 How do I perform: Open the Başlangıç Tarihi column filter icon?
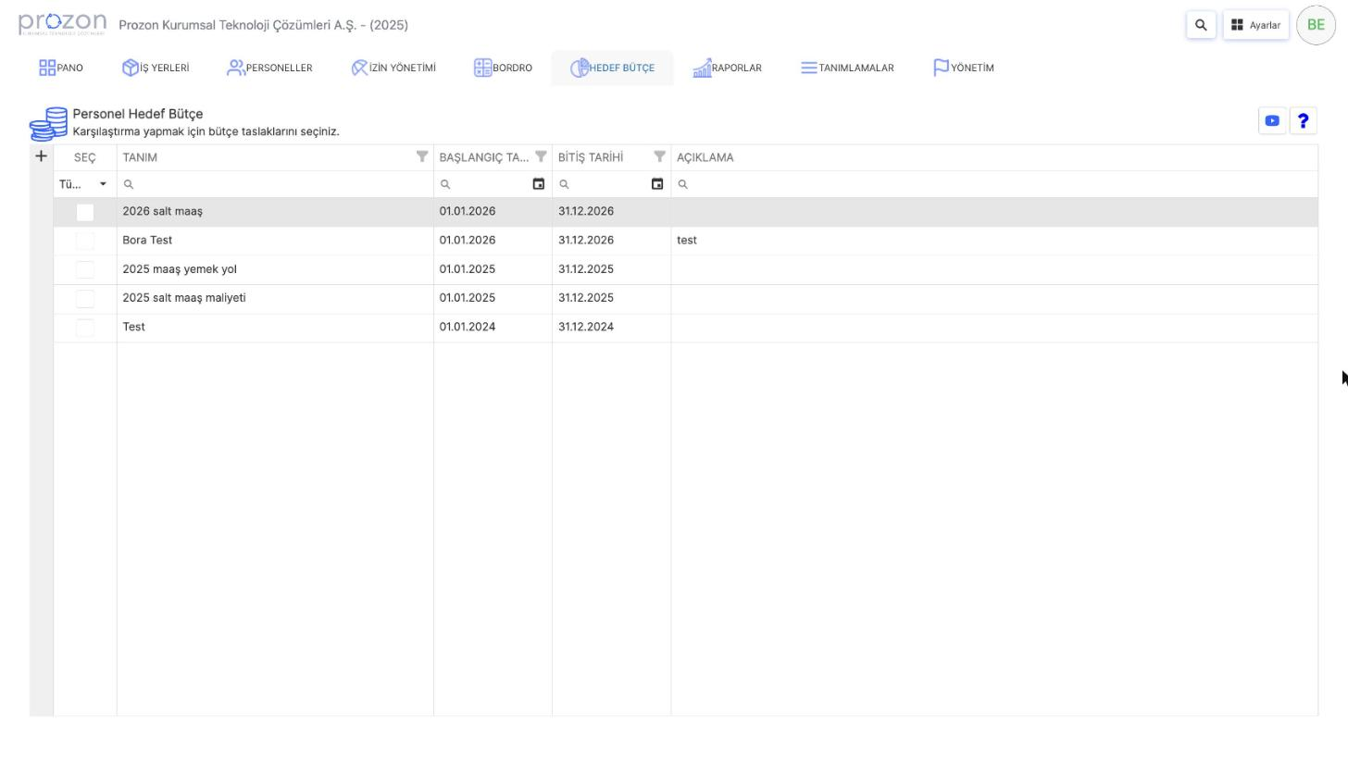(541, 156)
